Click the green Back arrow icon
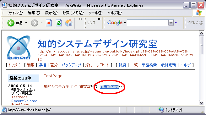This screenshot has width=206, height=115. (11, 23)
